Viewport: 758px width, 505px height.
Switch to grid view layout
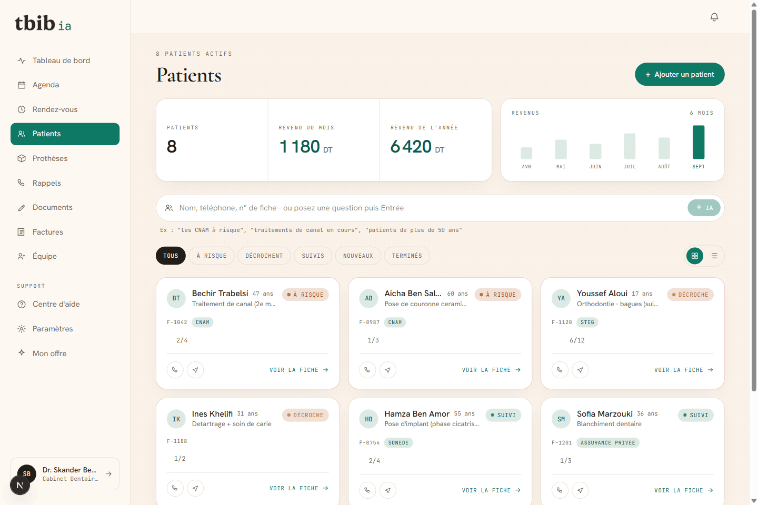pyautogui.click(x=695, y=256)
